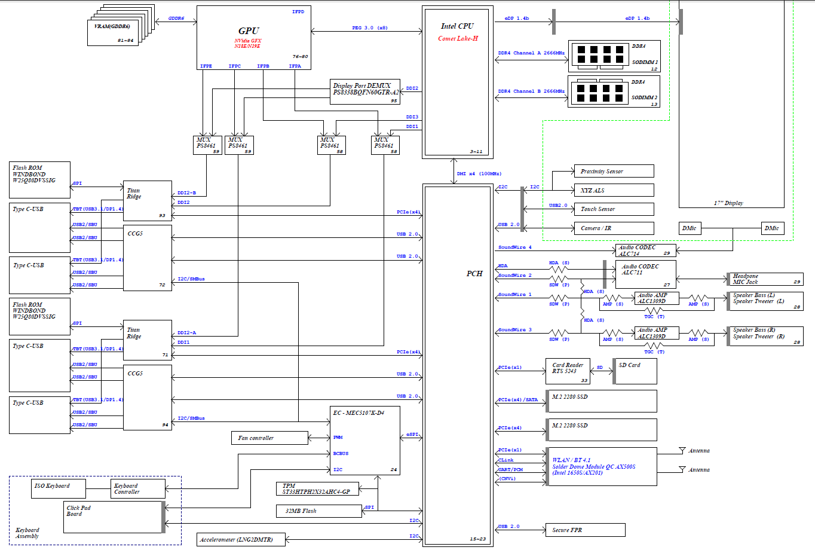Screen dimensions: 815x550
Task: Select the Audio CODEC ALC711 block
Action: tap(645, 274)
